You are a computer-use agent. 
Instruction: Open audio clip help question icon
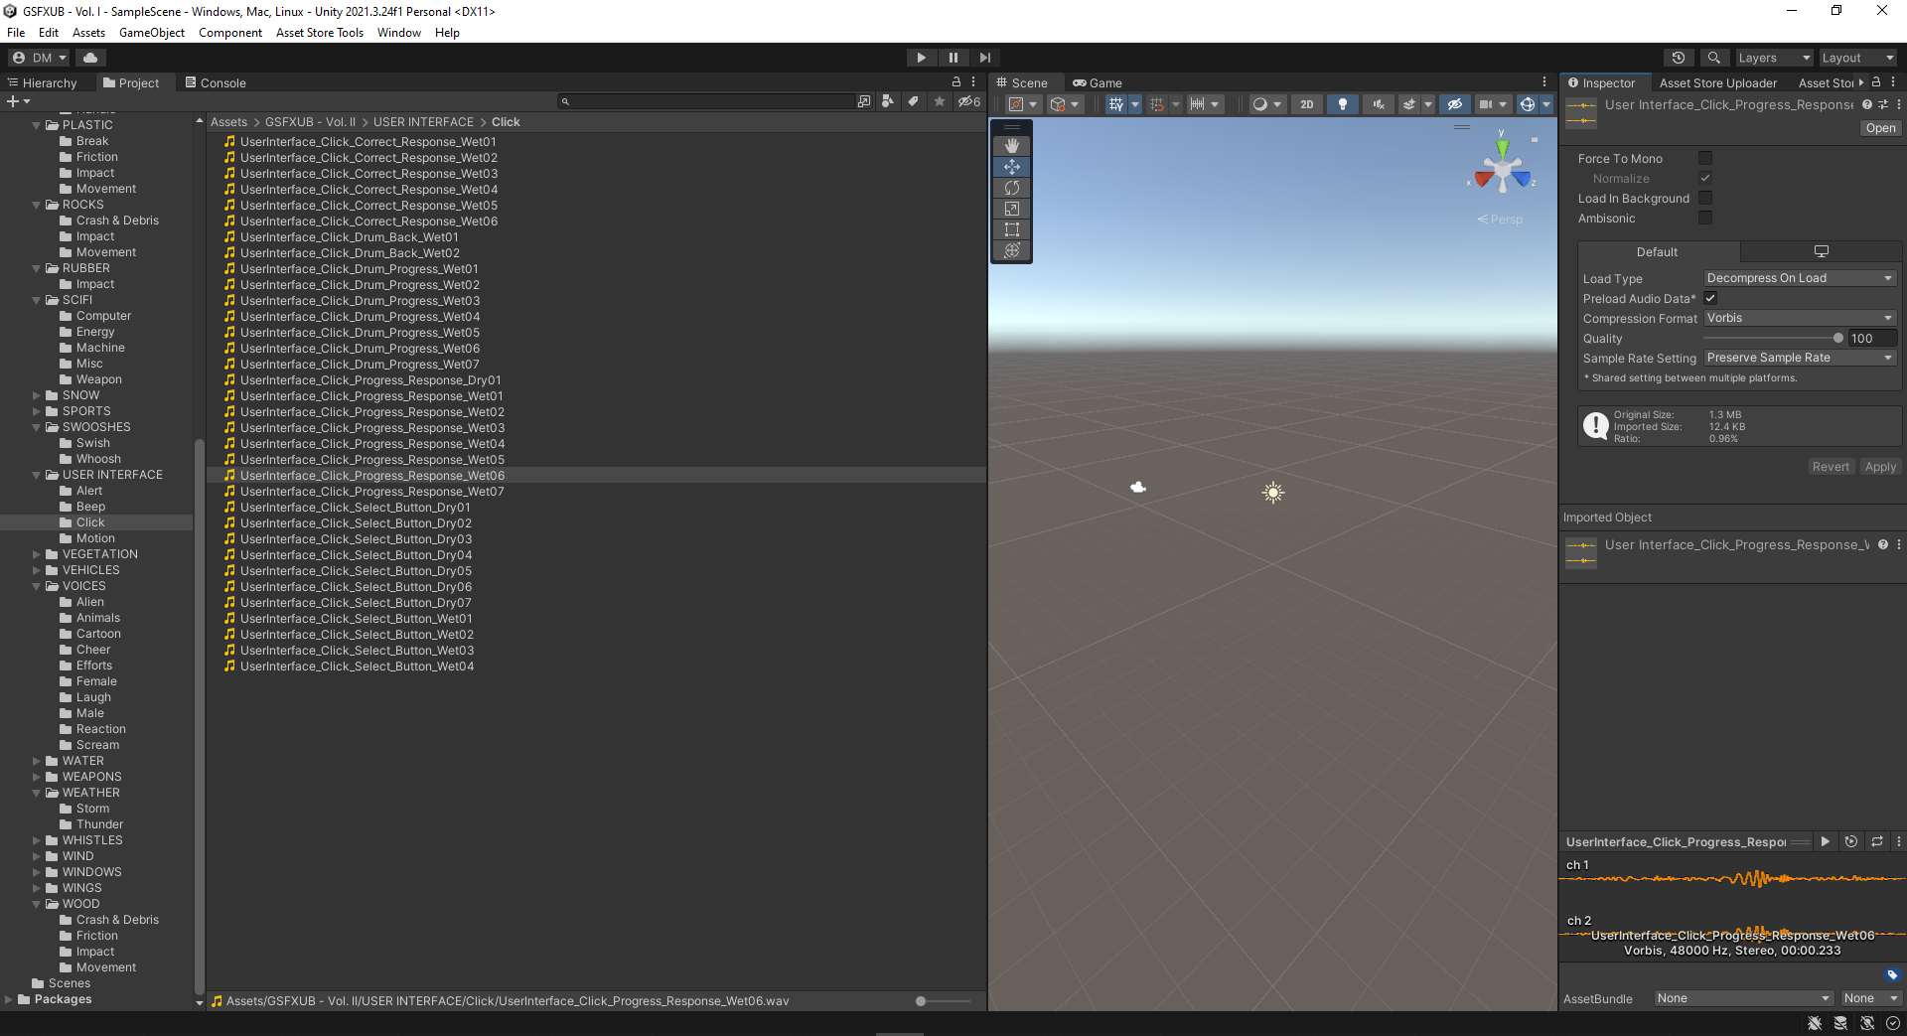point(1867,104)
